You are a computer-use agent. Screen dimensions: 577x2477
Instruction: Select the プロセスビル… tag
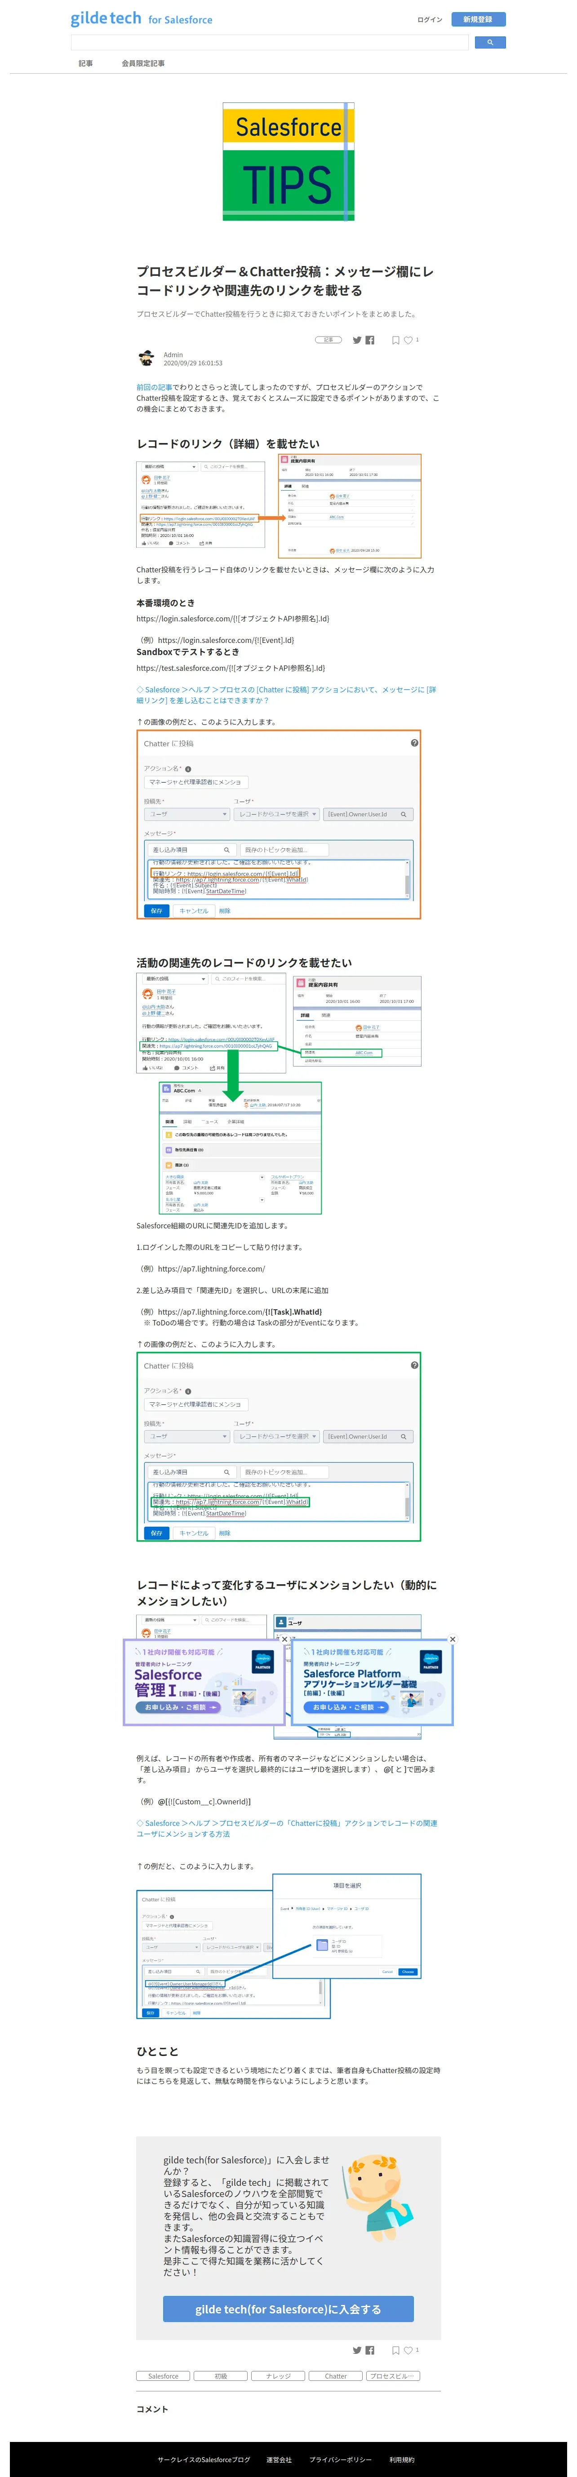pos(393,2376)
